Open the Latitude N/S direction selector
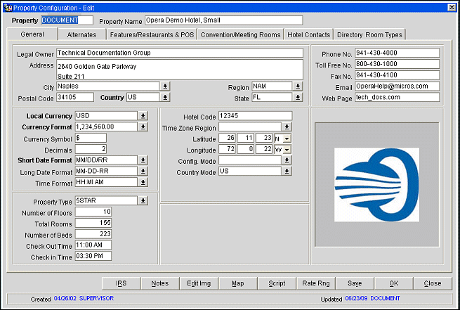 286,138
